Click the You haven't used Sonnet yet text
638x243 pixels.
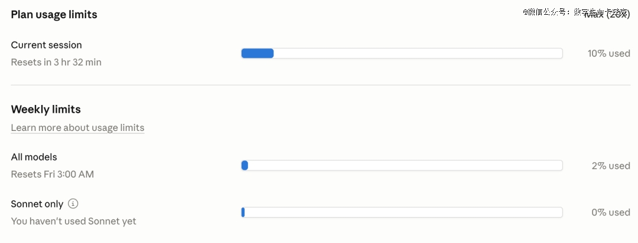pos(73,221)
